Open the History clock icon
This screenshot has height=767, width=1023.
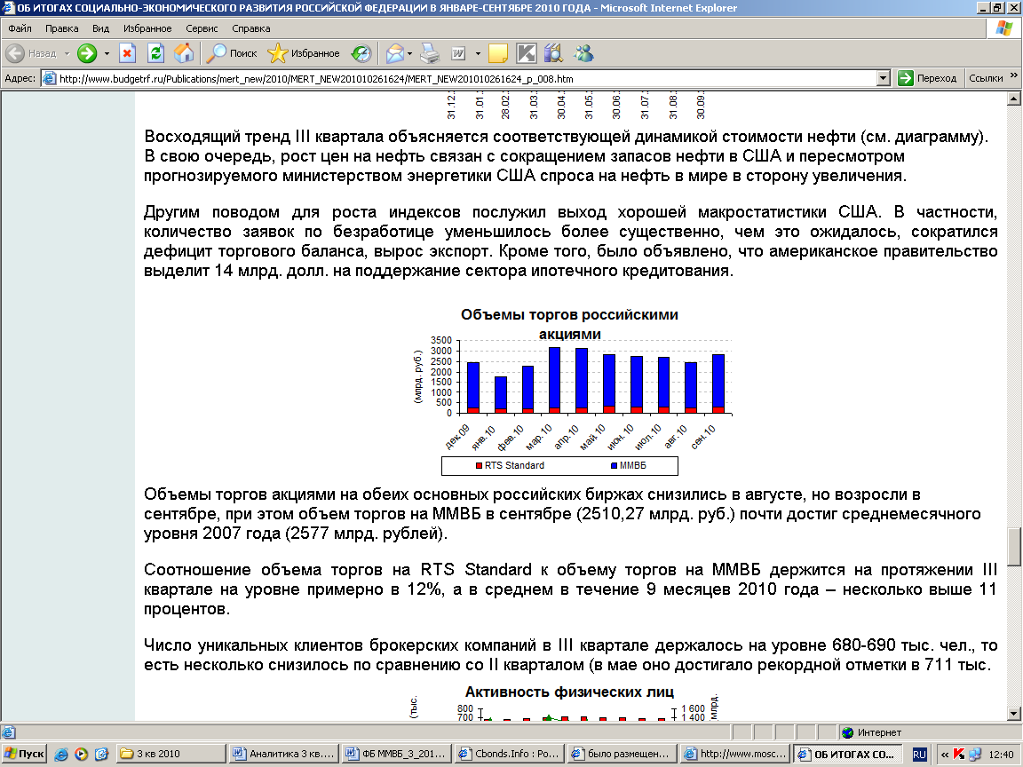[x=361, y=53]
